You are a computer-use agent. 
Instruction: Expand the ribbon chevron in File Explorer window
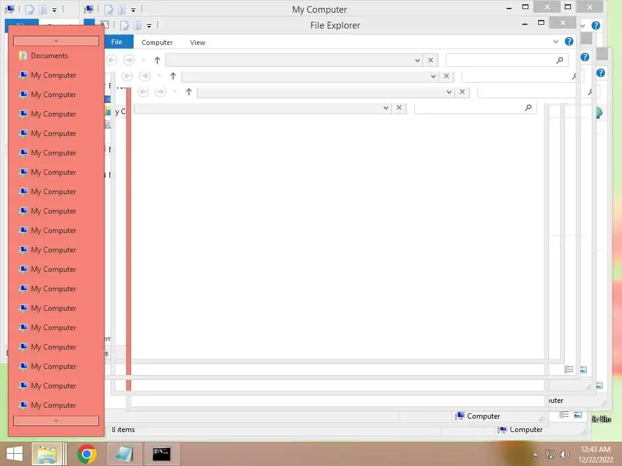[556, 42]
